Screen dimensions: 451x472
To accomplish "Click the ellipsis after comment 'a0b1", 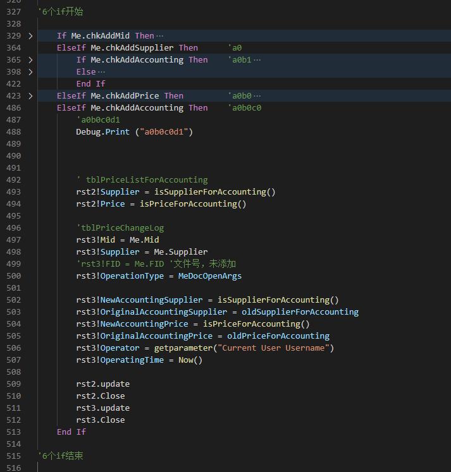I will [257, 60].
